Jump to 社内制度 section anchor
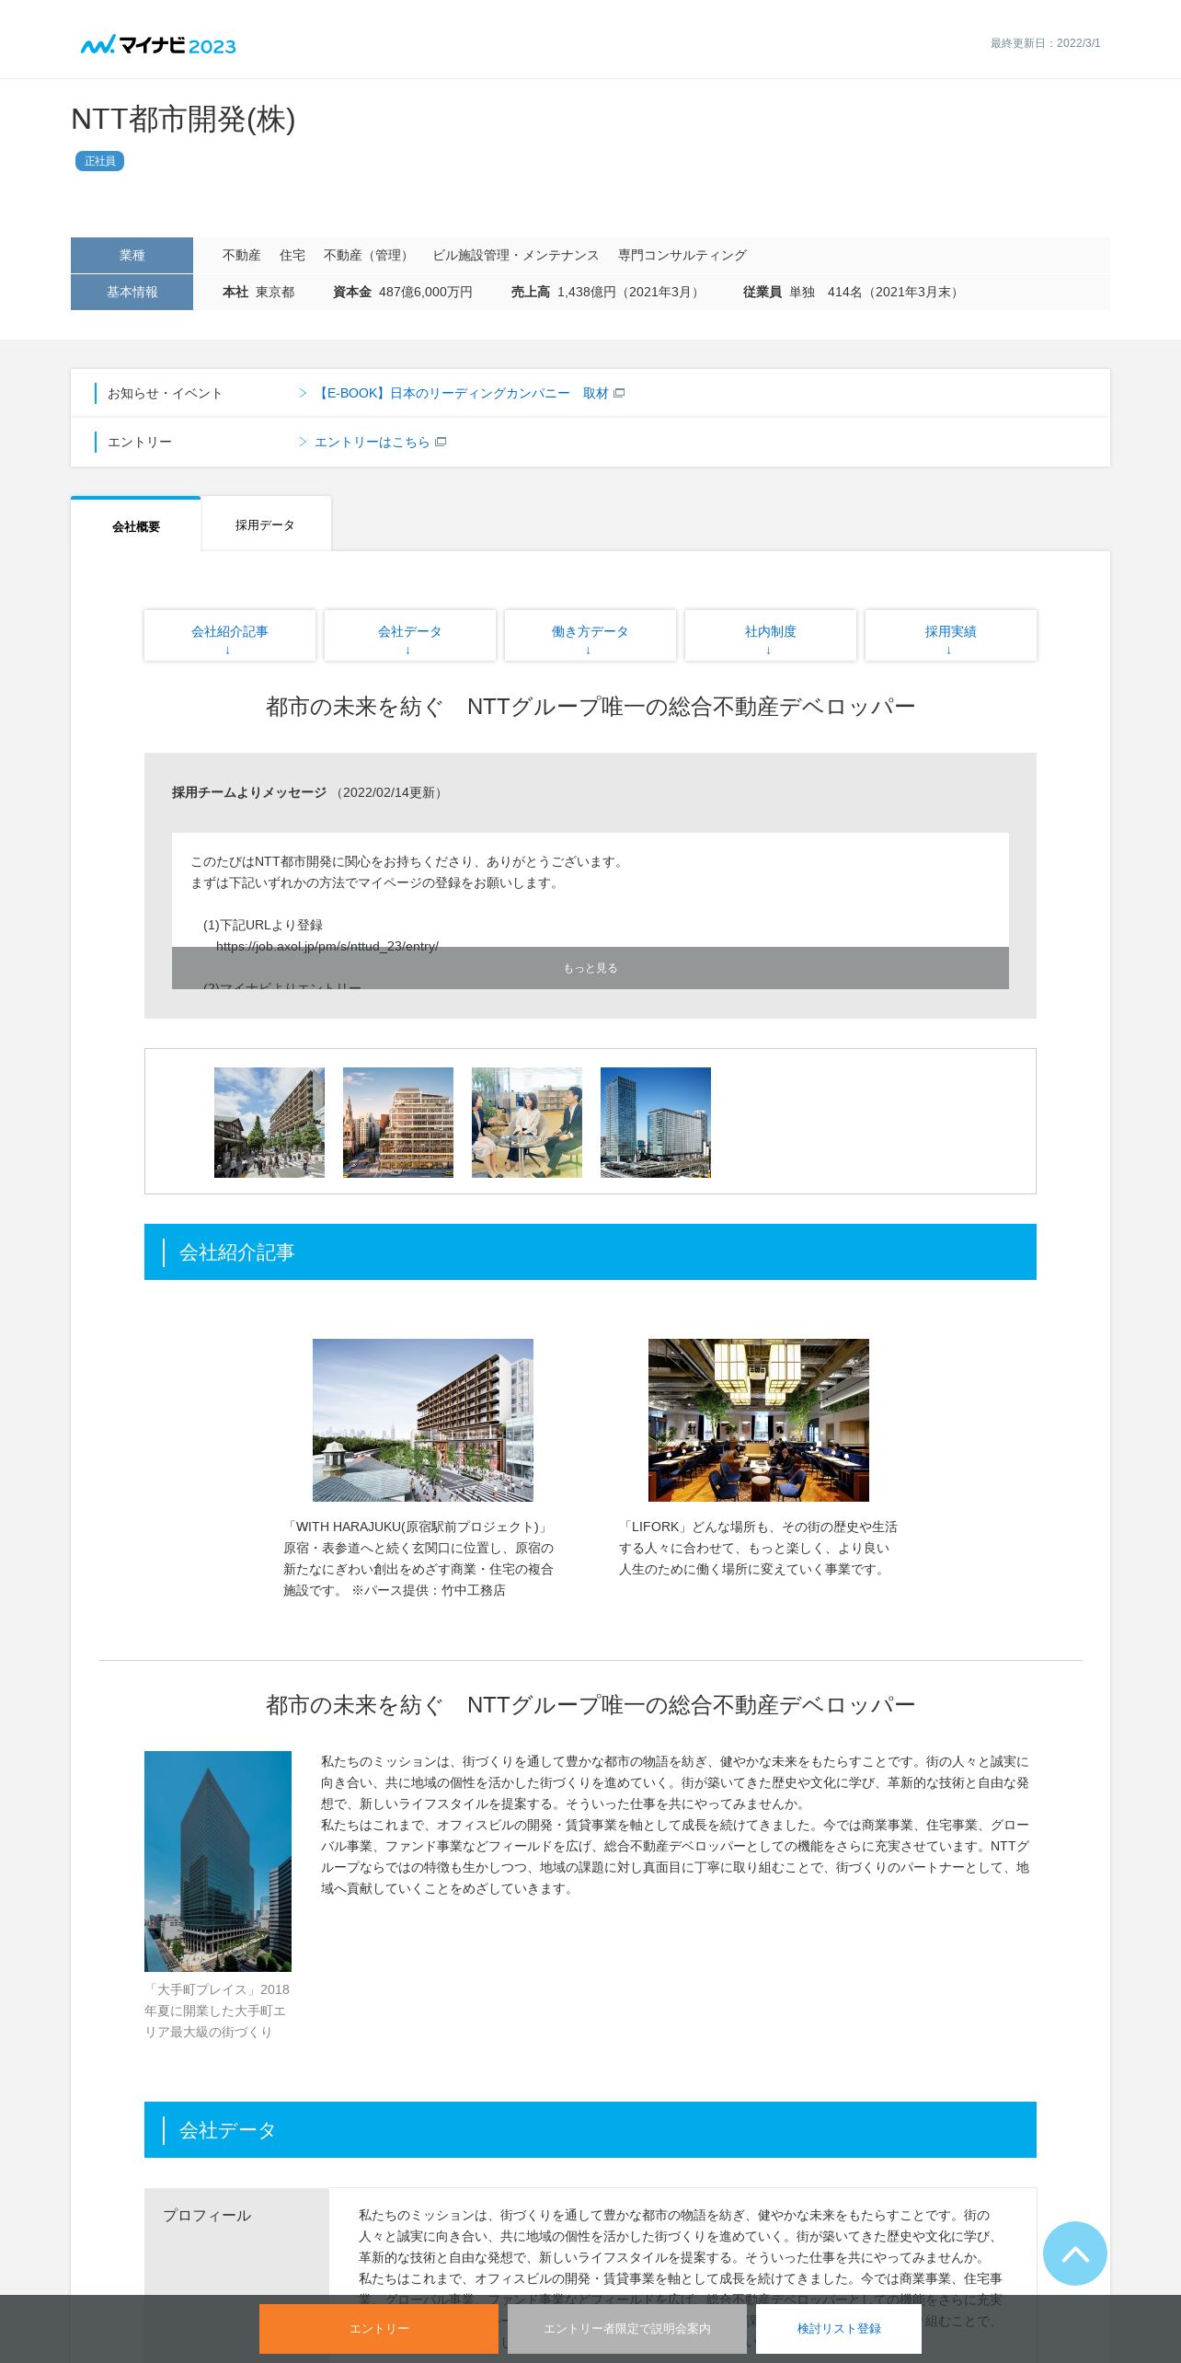 [771, 635]
